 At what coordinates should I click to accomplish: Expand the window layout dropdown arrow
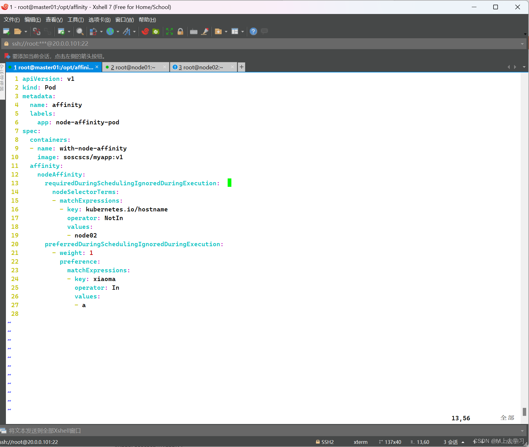243,31
